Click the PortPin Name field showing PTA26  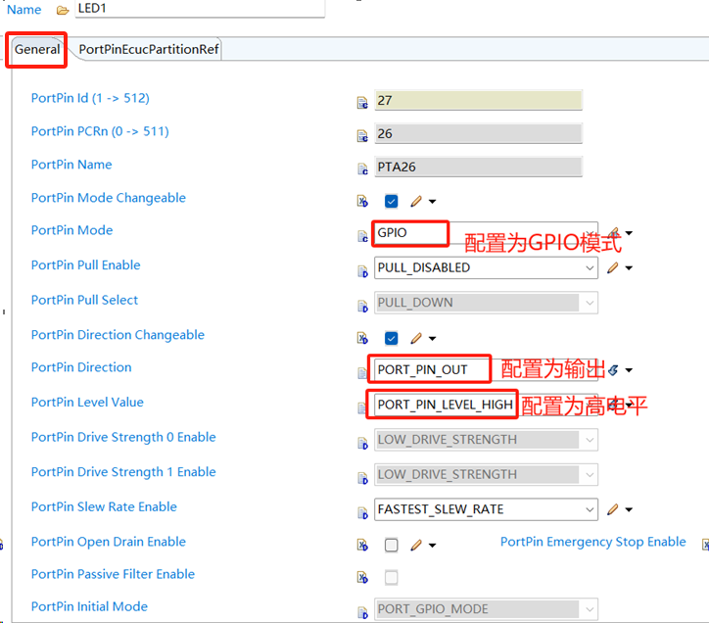tap(479, 167)
